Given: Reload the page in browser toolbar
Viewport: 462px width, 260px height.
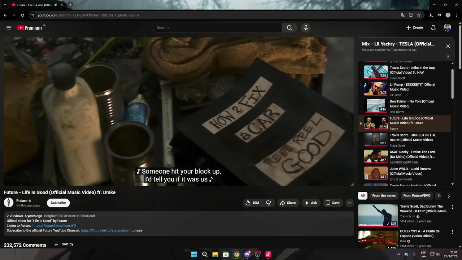Looking at the screenshot, I should point(22,15).
